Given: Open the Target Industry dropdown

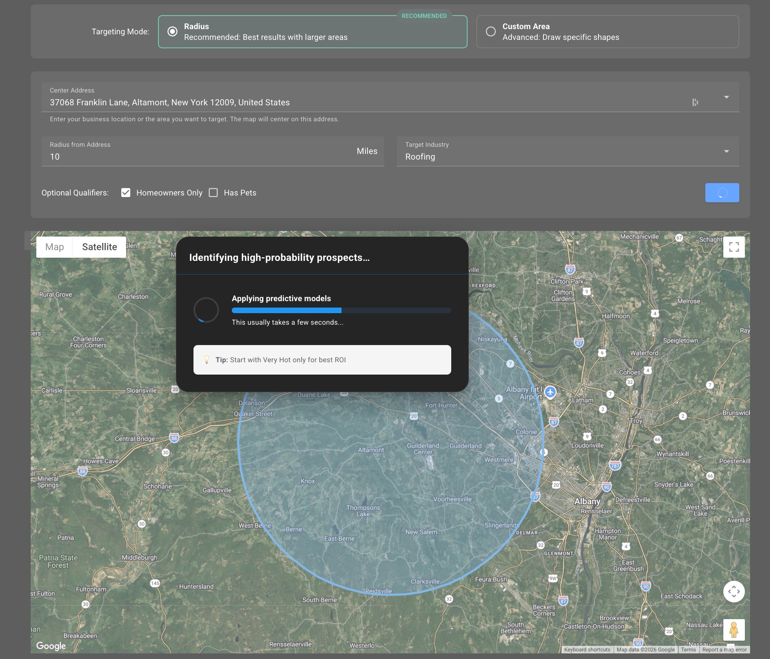Looking at the screenshot, I should (x=727, y=151).
